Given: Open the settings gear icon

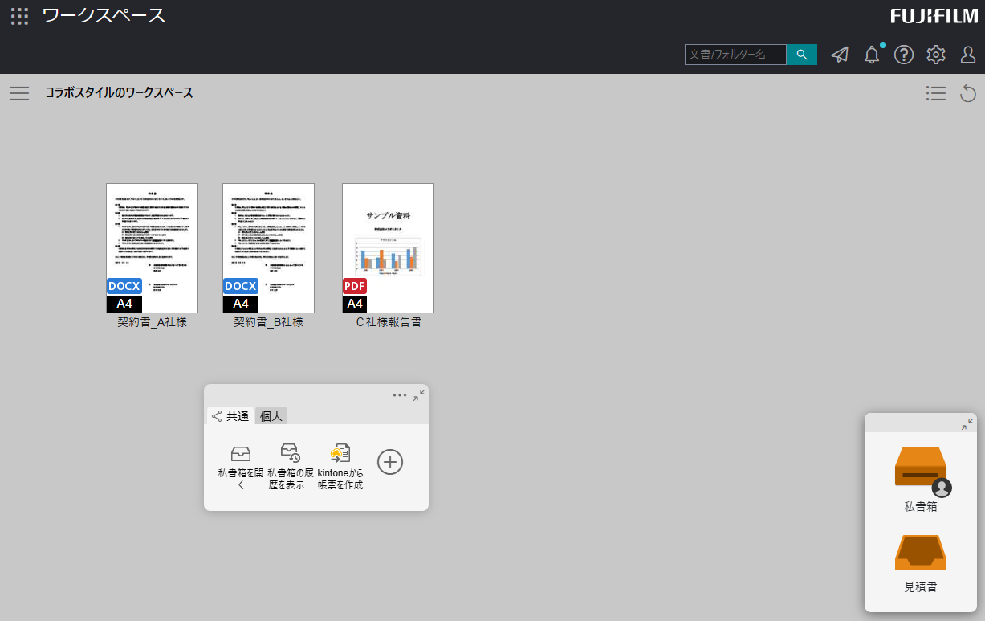Looking at the screenshot, I should pos(936,55).
